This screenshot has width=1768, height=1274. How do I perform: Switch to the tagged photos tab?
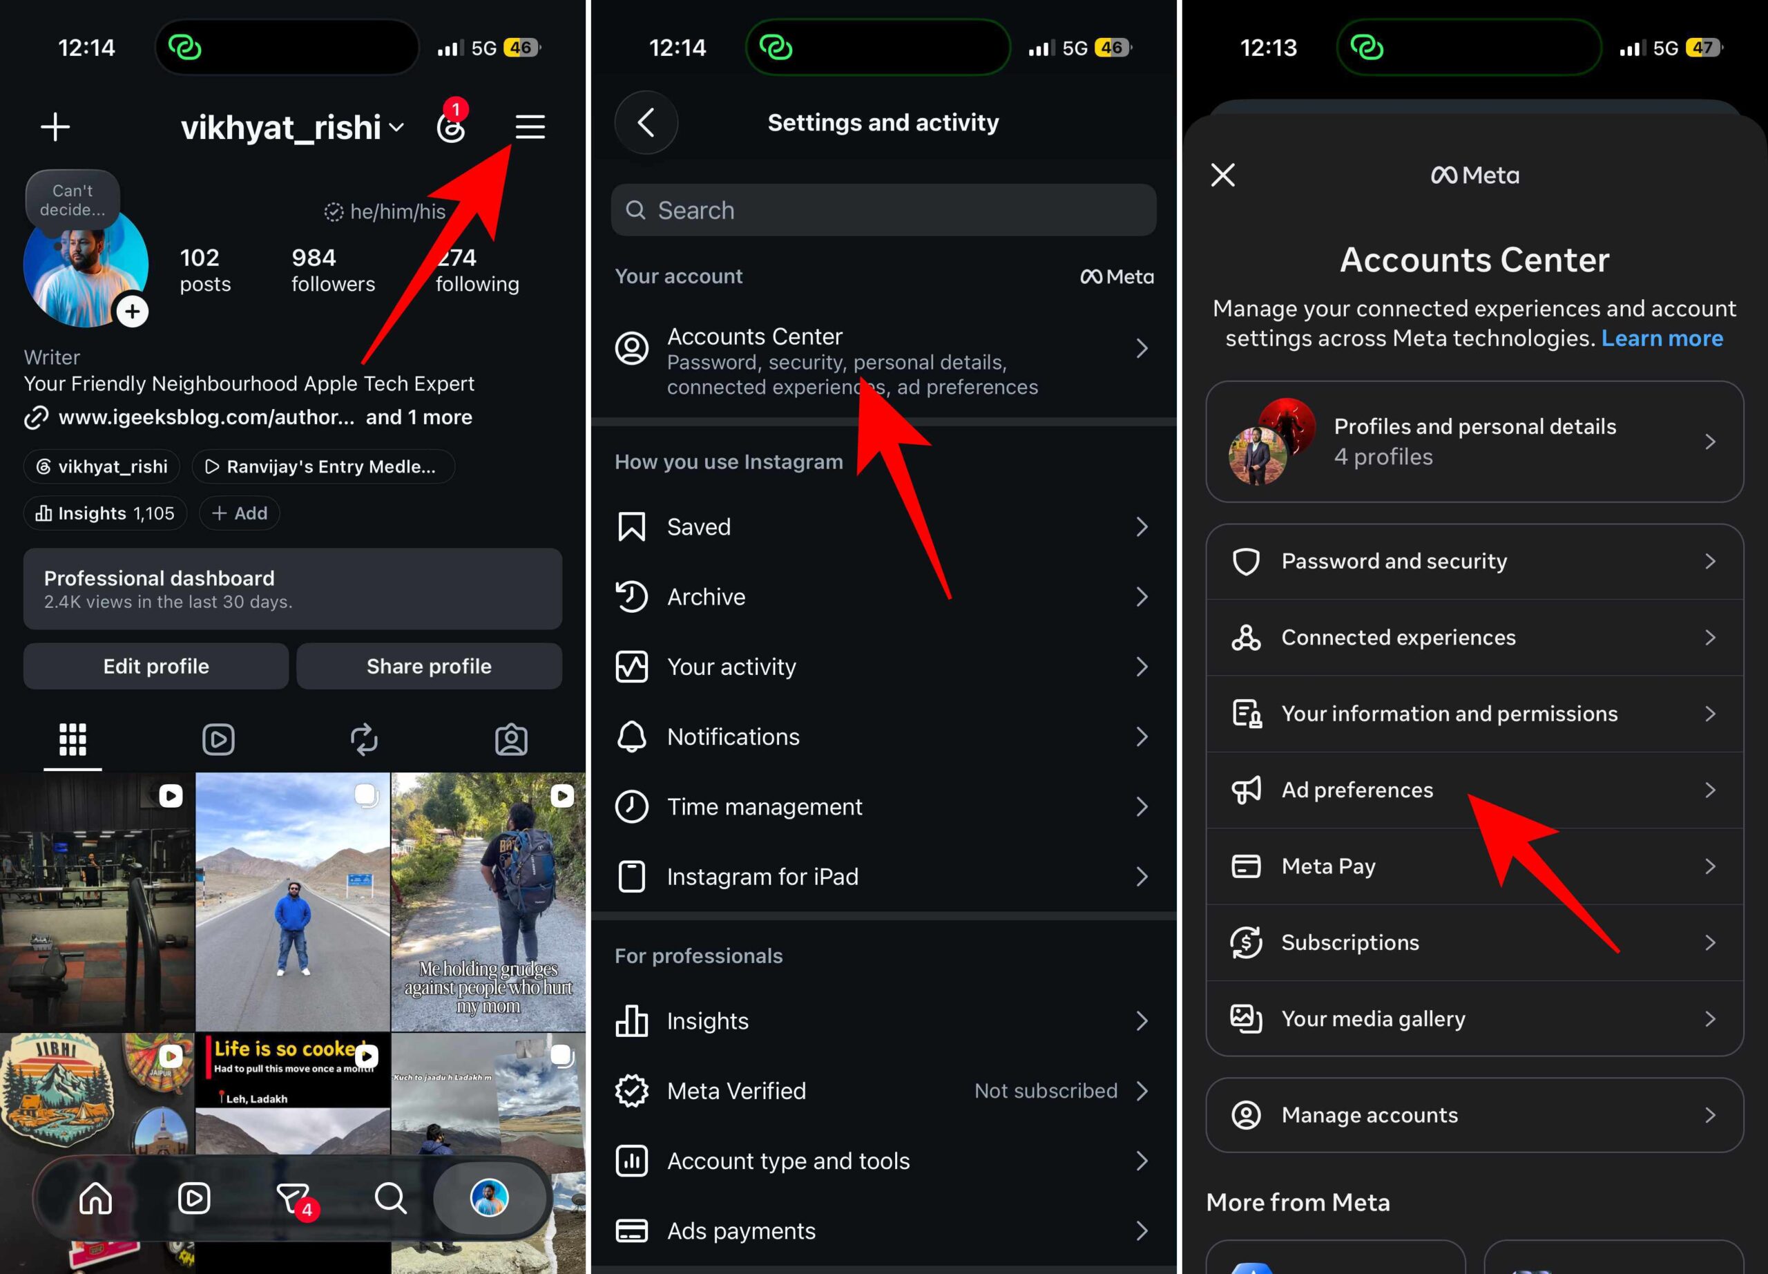[x=511, y=739]
